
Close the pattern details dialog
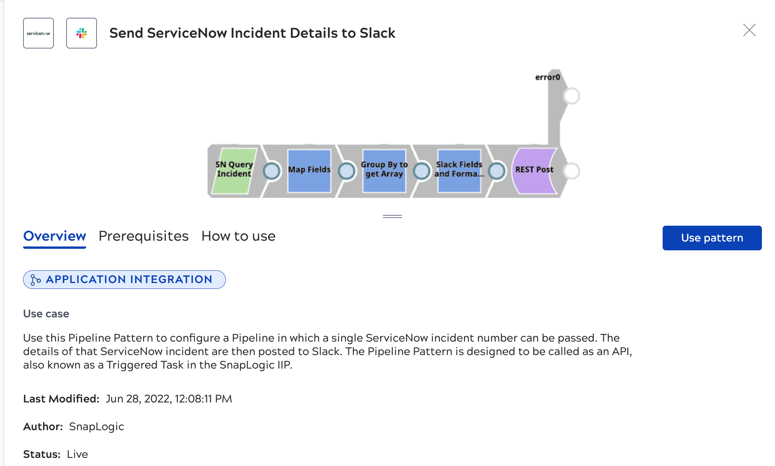coord(749,30)
